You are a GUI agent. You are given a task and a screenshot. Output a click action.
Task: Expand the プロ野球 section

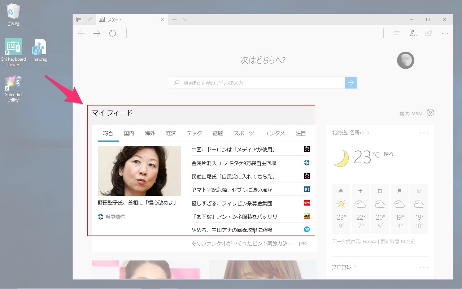[x=344, y=267]
